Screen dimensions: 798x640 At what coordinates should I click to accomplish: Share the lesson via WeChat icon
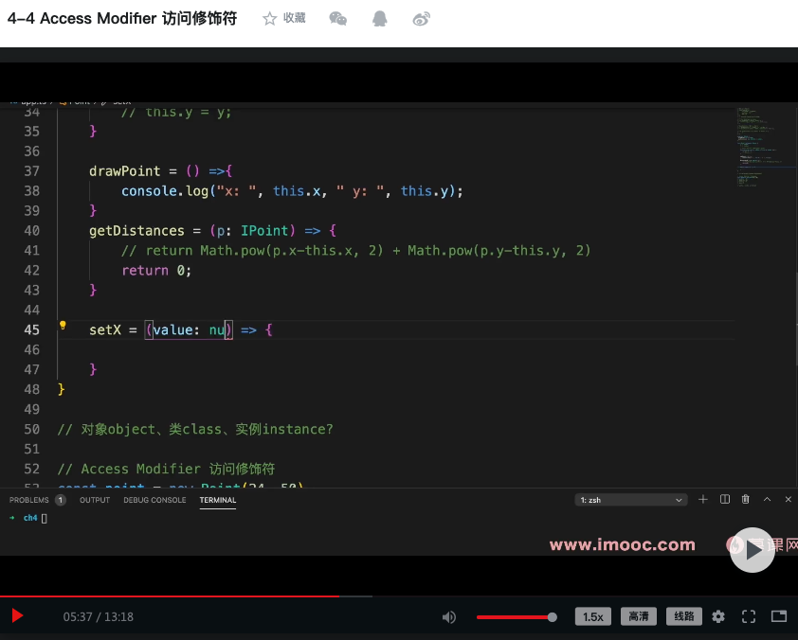click(338, 19)
